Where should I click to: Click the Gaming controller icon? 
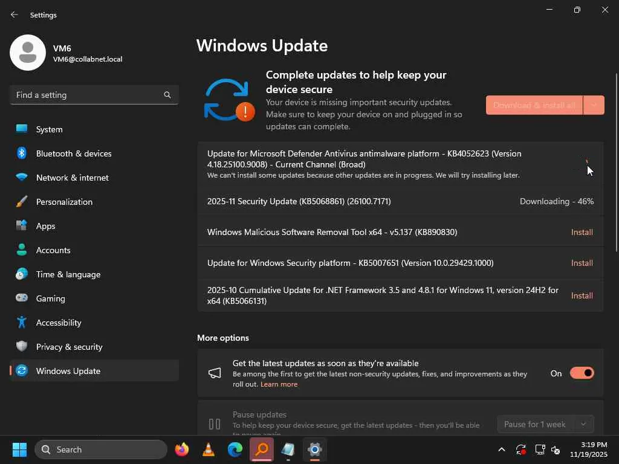22,298
